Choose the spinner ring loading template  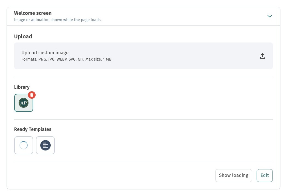tap(24, 145)
